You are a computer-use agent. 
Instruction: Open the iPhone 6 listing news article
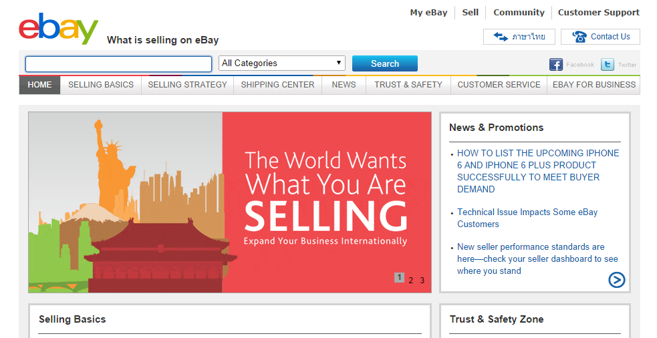tap(538, 171)
